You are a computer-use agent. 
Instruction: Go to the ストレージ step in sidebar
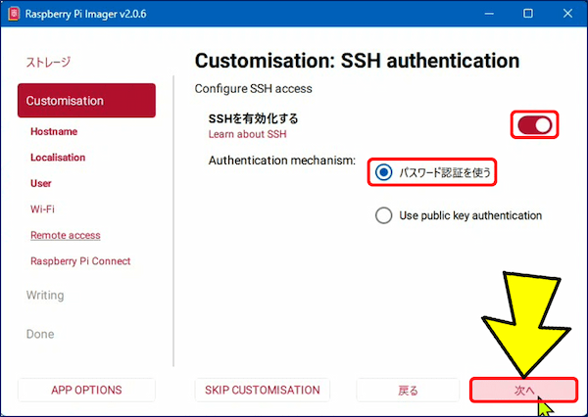click(x=48, y=62)
